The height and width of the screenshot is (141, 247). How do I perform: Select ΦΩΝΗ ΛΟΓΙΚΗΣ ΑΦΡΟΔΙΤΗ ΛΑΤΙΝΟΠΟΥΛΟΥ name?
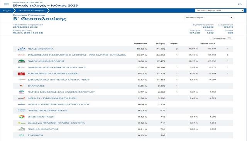[x=58, y=104]
